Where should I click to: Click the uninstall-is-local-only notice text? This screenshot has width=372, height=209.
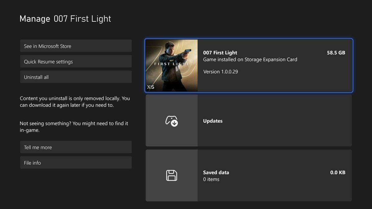(x=75, y=102)
